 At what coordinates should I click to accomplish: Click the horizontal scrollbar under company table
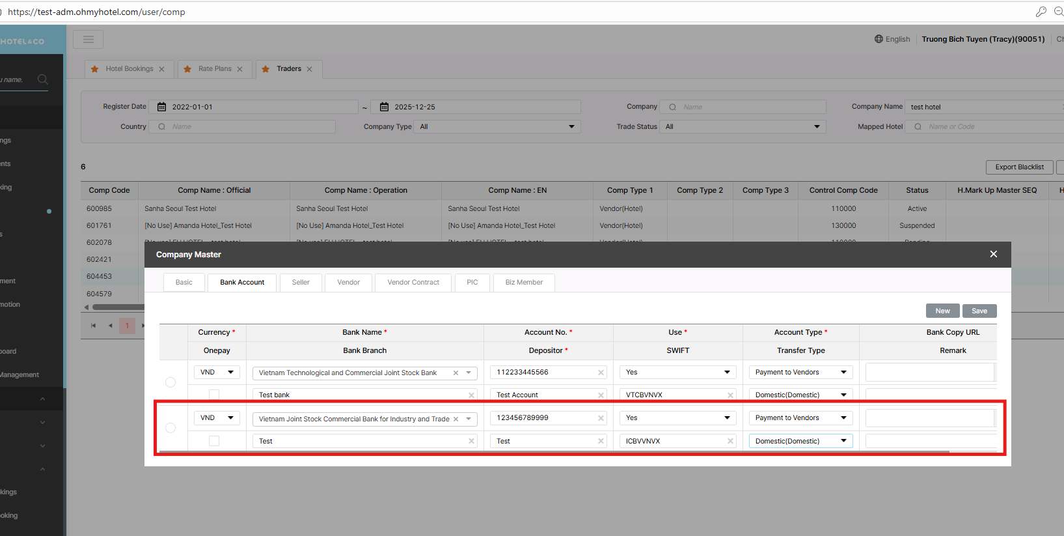(x=117, y=307)
